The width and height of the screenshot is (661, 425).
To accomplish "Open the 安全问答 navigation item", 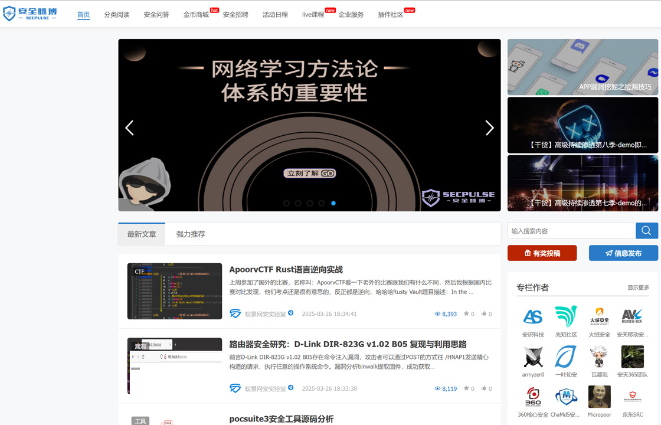I will click(x=156, y=15).
